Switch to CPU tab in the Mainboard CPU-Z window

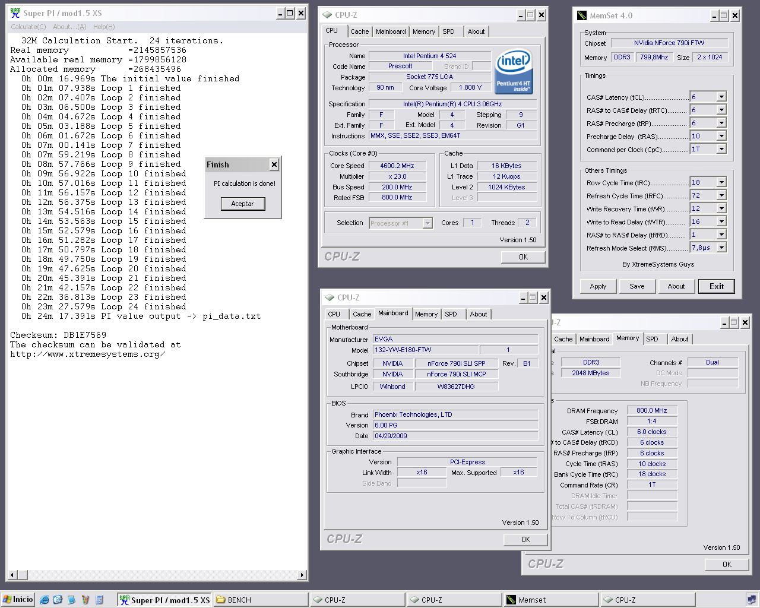(334, 314)
